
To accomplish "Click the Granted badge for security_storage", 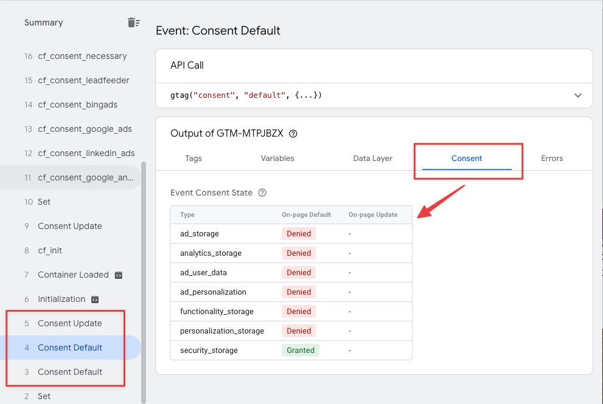I will [x=301, y=351].
